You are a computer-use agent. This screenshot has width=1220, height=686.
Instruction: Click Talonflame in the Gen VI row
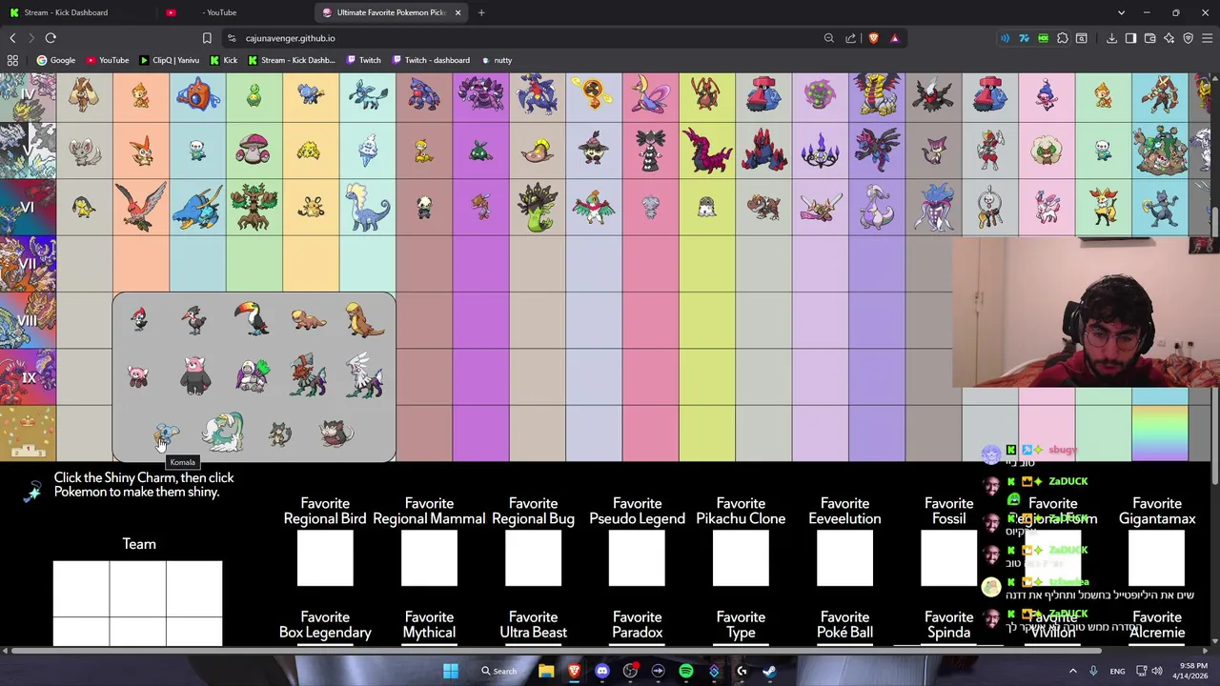click(x=141, y=206)
